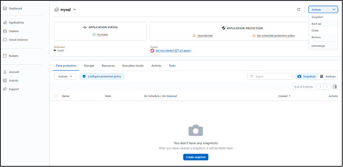Viewport: 343px width, 167px height.
Task: Switch view to Snapshots
Action: 306,76
